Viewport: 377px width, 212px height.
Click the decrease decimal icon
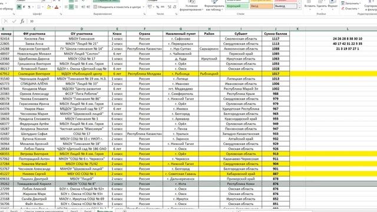pyautogui.click(x=174, y=7)
